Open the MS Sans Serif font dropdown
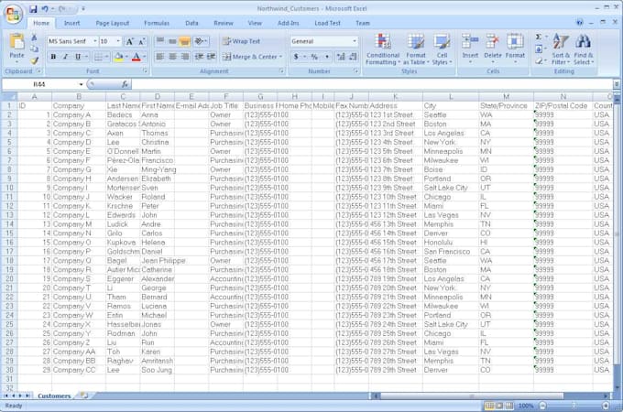The image size is (623, 412). point(95,41)
